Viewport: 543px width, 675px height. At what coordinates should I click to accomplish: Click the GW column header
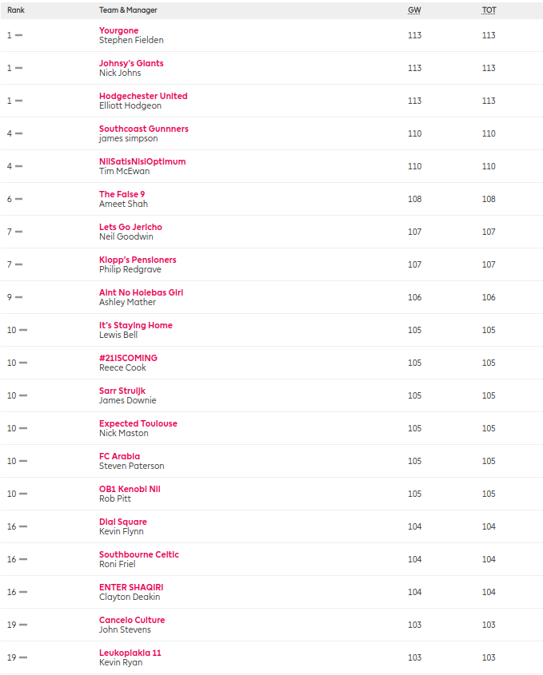[x=414, y=10]
